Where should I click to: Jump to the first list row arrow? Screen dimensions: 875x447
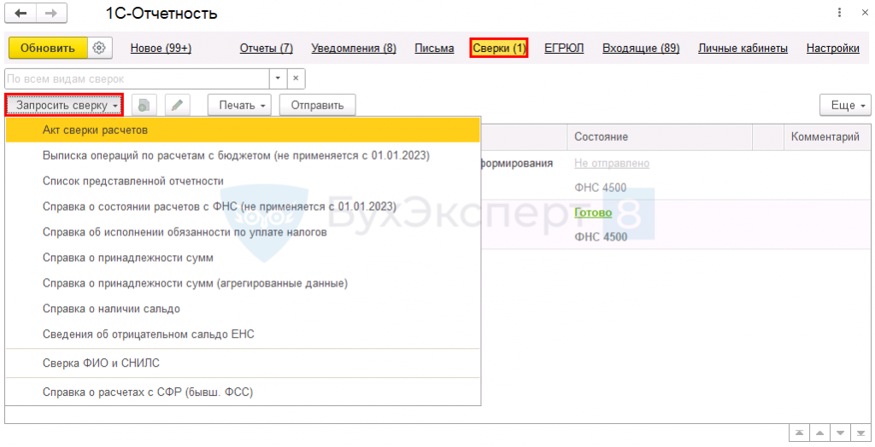click(800, 433)
